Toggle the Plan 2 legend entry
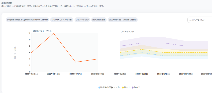This screenshot has height=93, width=212. [x=136, y=88]
